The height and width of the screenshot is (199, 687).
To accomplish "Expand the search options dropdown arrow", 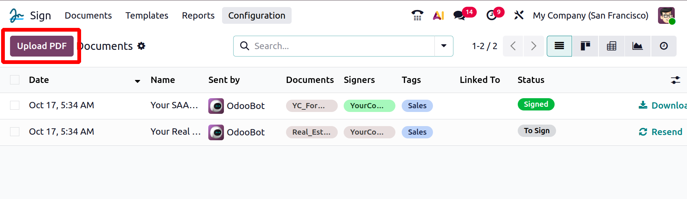I will [444, 46].
